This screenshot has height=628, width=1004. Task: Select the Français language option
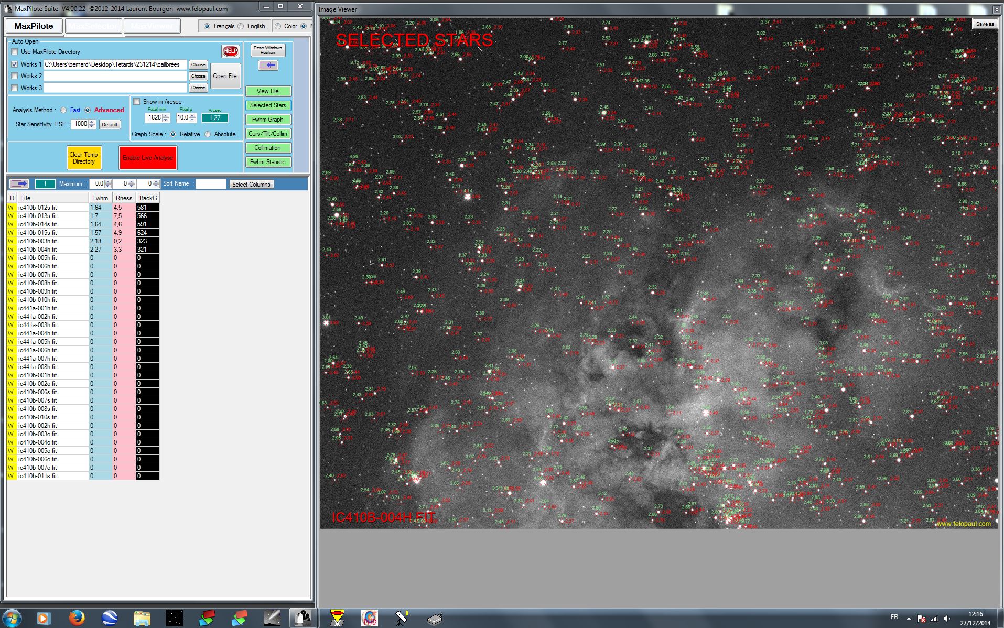(x=207, y=26)
